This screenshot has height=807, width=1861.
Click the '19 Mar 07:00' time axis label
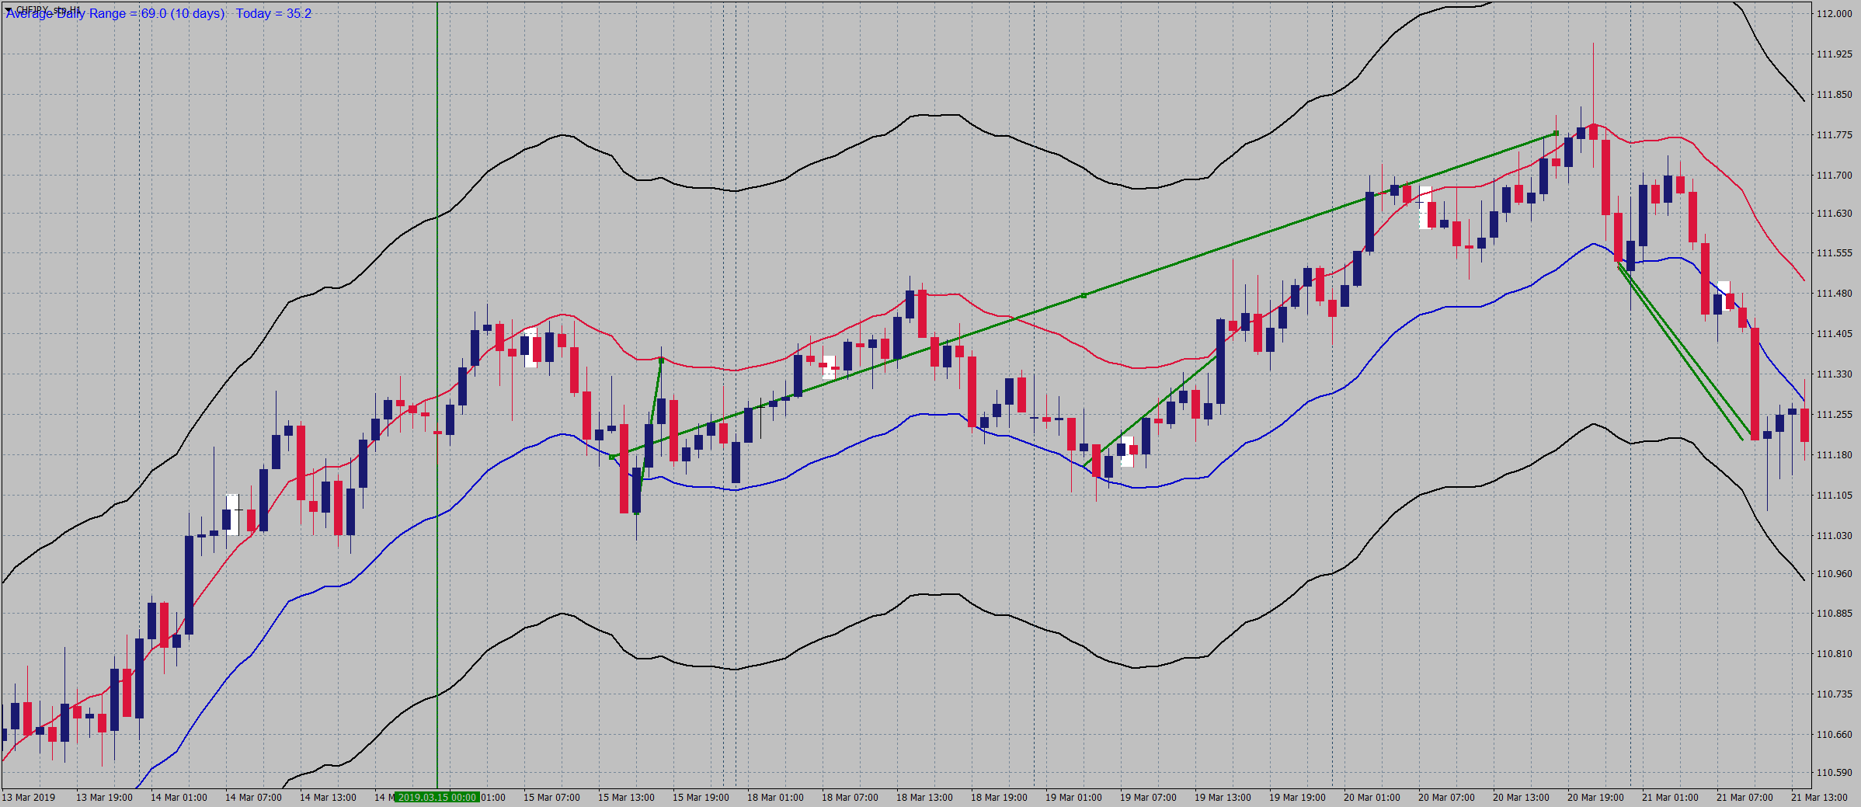coord(1148,798)
